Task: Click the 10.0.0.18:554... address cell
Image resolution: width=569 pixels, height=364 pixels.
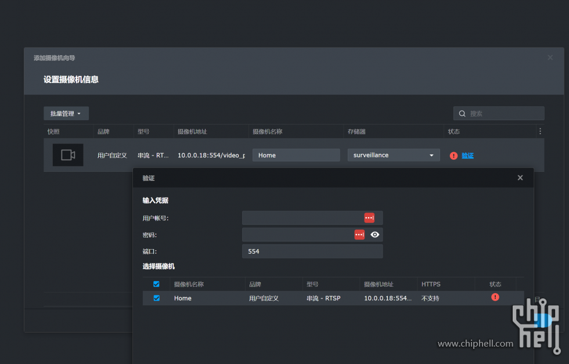Action: pyautogui.click(x=388, y=298)
